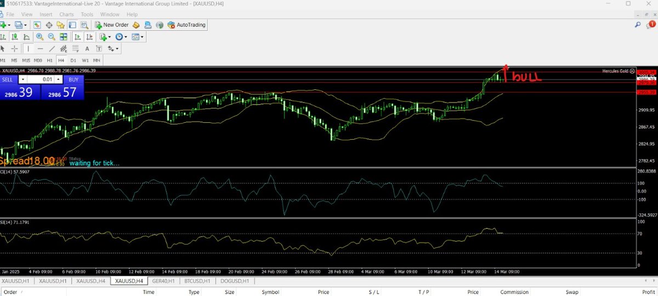Image resolution: width=658 pixels, height=296 pixels.
Task: Open the Tools menu
Action: coord(87,14)
